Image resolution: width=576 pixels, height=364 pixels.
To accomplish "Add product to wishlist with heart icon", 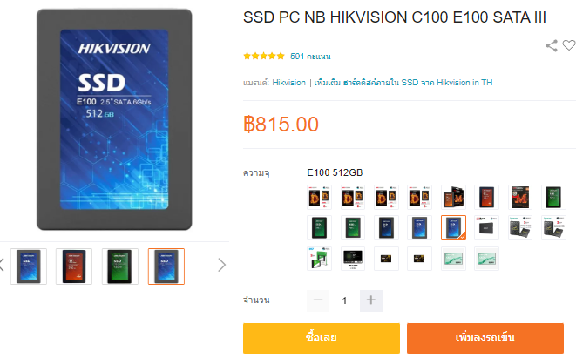I will 569,45.
